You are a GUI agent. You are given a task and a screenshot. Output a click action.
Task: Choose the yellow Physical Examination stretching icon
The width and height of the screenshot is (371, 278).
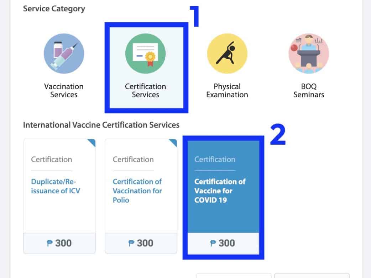[227, 53]
